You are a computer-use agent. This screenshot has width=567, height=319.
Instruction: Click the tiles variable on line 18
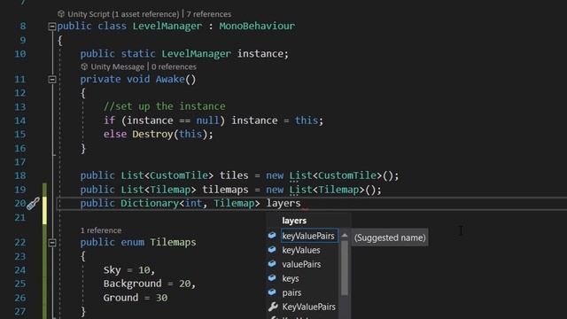click(x=234, y=175)
